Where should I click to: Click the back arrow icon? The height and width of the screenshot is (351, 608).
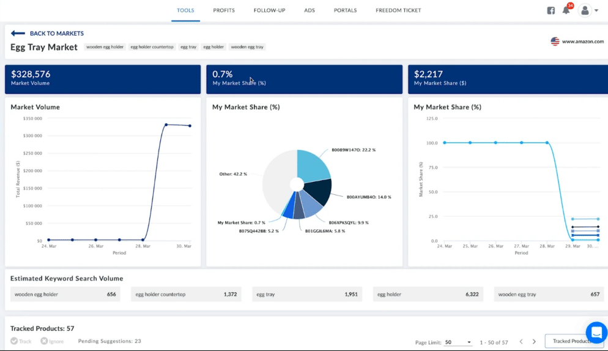(18, 34)
